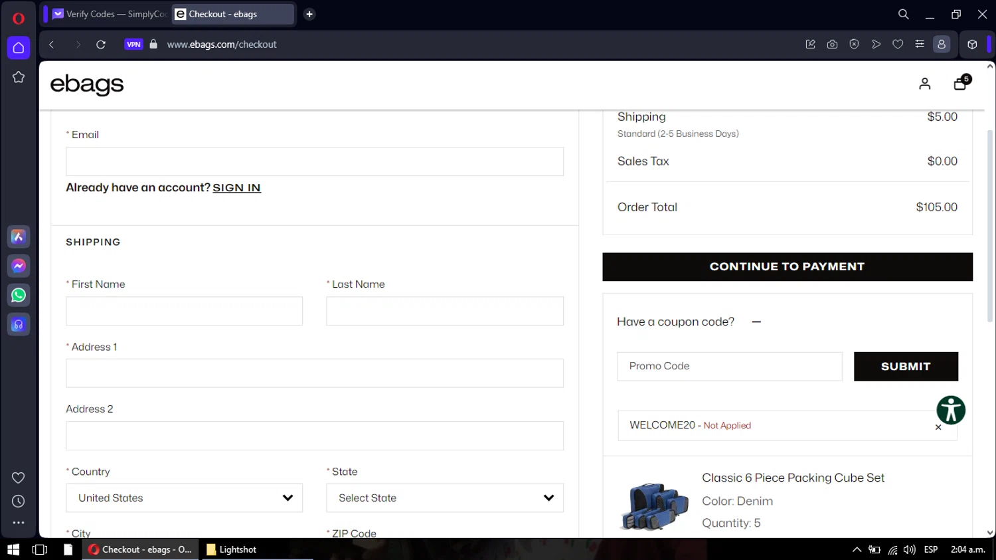Open the music player sidebar icon
This screenshot has width=996, height=560.
[x=19, y=324]
